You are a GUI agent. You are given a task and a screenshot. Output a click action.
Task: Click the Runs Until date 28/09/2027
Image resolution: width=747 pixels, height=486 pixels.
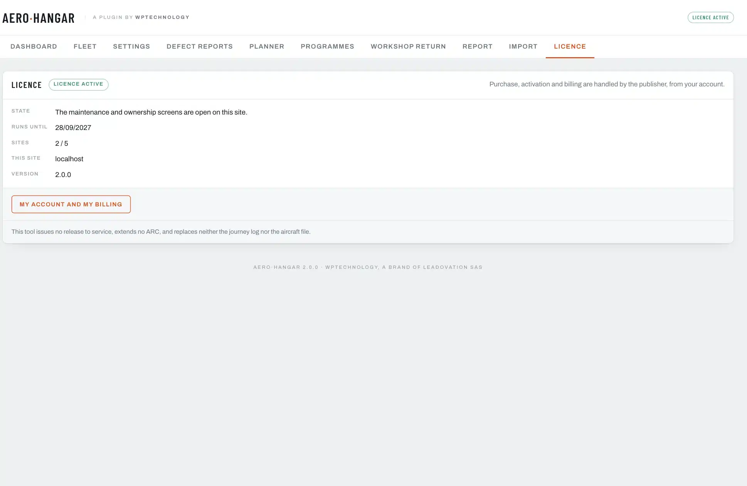point(73,128)
